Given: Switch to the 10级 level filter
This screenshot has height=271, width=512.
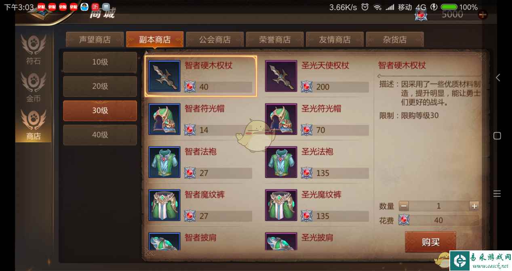Looking at the screenshot, I should tap(100, 62).
